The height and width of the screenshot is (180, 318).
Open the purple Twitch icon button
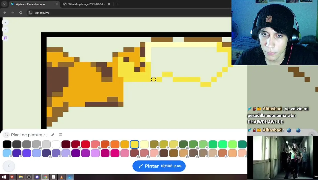tap(5, 38)
